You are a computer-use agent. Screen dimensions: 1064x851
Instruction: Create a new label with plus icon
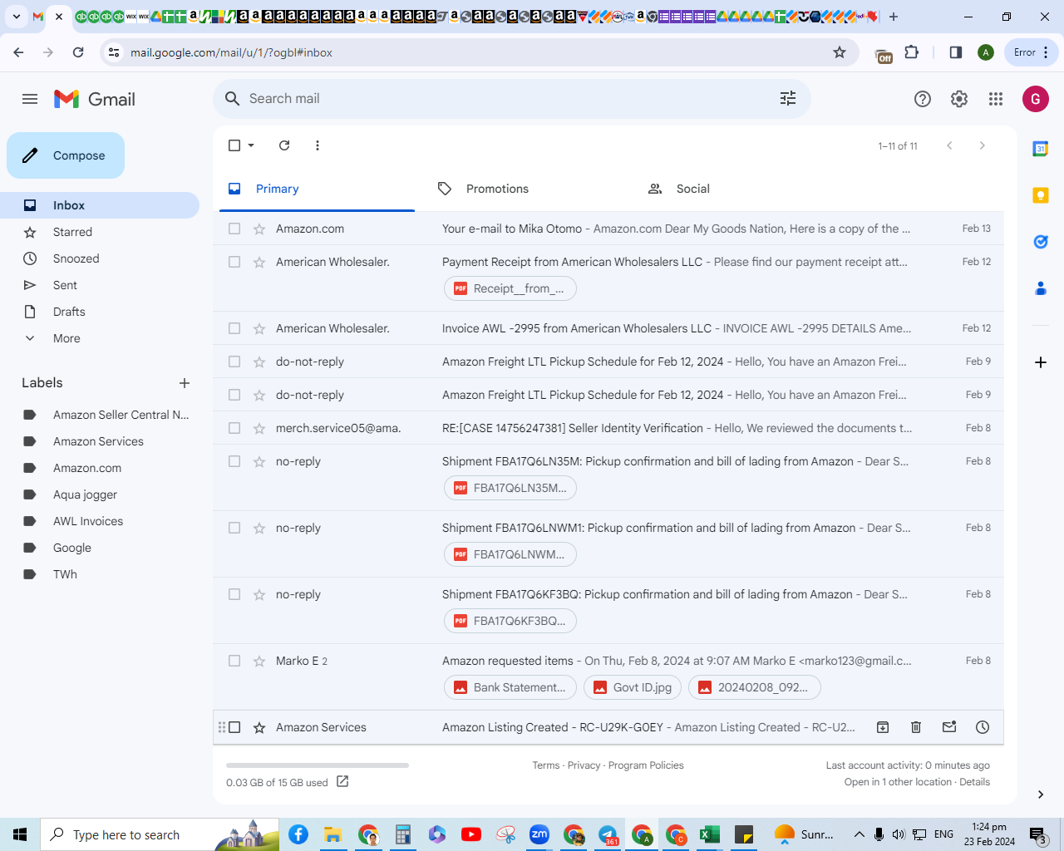pyautogui.click(x=185, y=383)
